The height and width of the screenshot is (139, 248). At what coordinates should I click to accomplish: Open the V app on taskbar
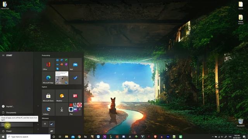[143, 137]
